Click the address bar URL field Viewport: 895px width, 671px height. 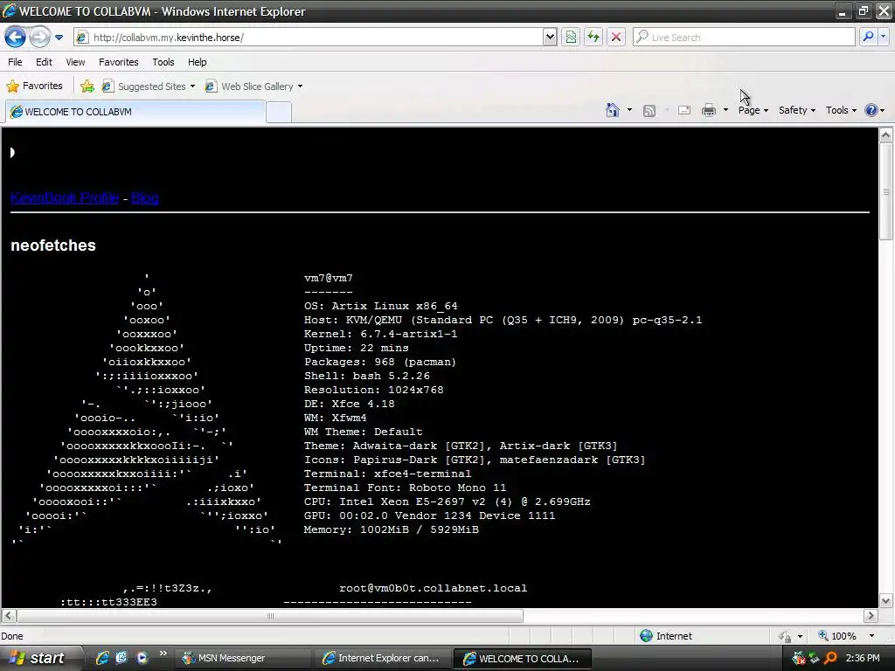(309, 38)
